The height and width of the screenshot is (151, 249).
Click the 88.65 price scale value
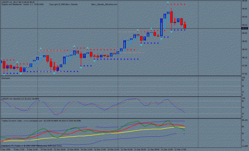244,41
